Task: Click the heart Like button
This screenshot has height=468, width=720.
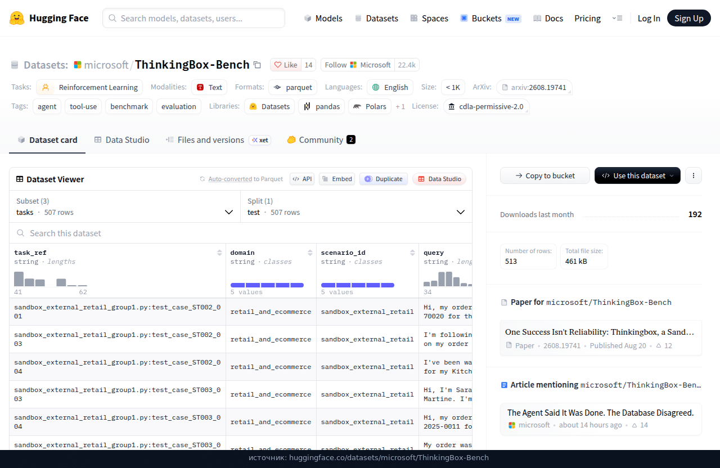Action: click(286, 65)
